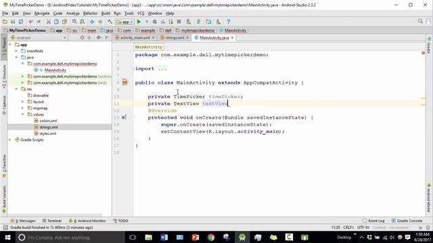Click the MyTimePickerDemo breadcrumb

point(27,30)
